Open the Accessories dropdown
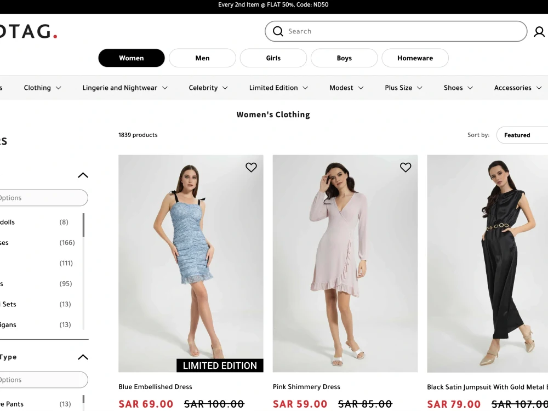Viewport: 548px width, 411px height. click(x=518, y=88)
